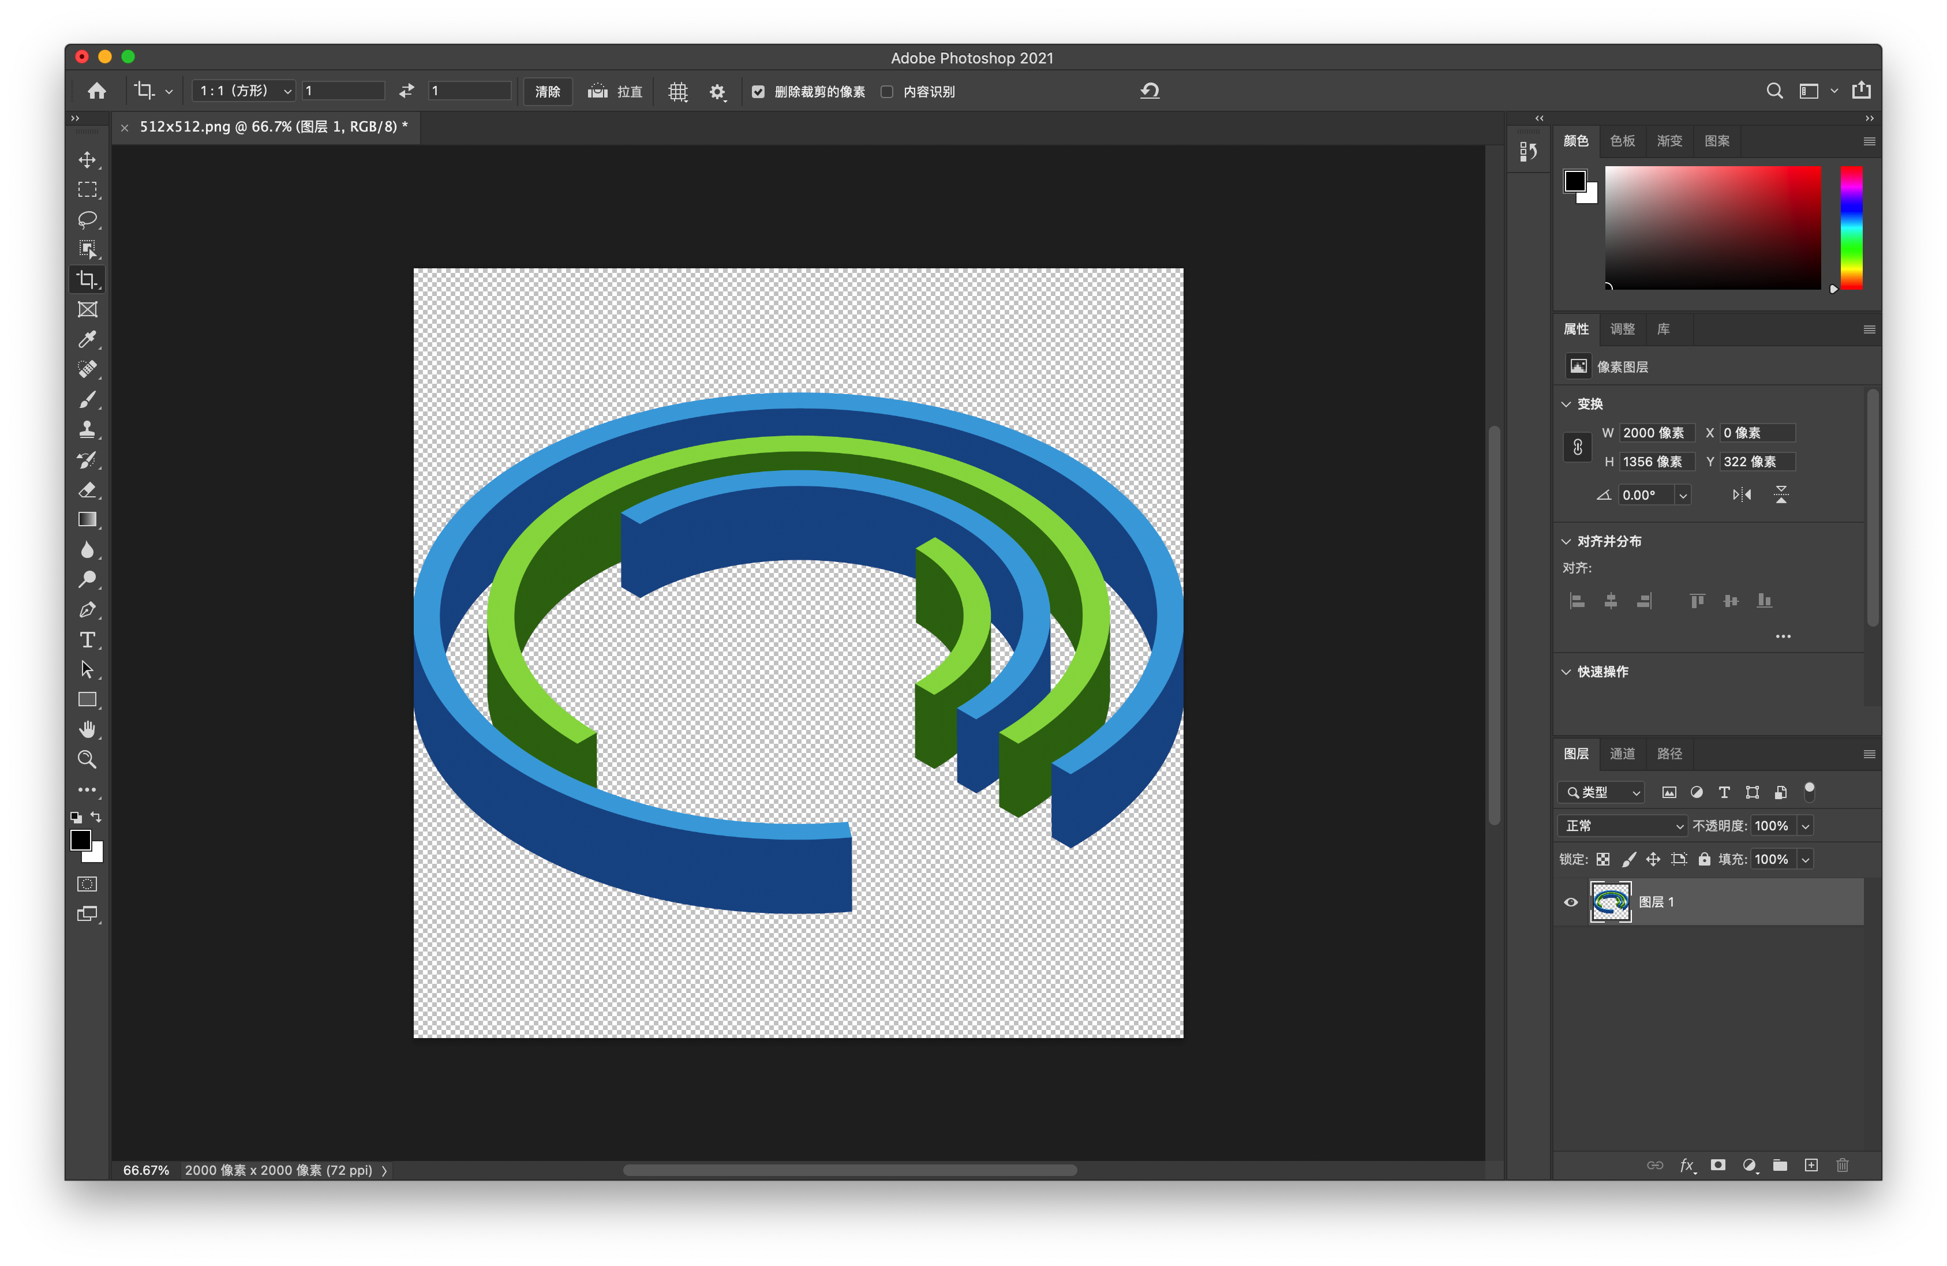Switch to the 通道 tab

point(1622,753)
